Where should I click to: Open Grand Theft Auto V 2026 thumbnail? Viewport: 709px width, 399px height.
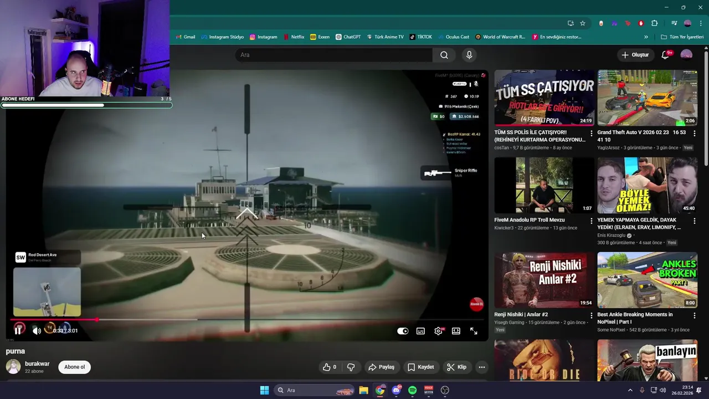point(648,98)
